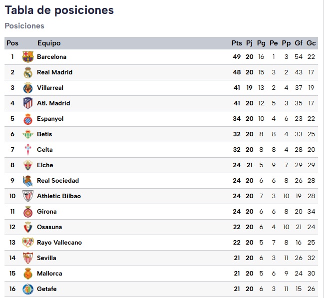This screenshot has width=324, height=298.
Task: Click the Atl. Madrid crest icon
Action: pyautogui.click(x=28, y=103)
